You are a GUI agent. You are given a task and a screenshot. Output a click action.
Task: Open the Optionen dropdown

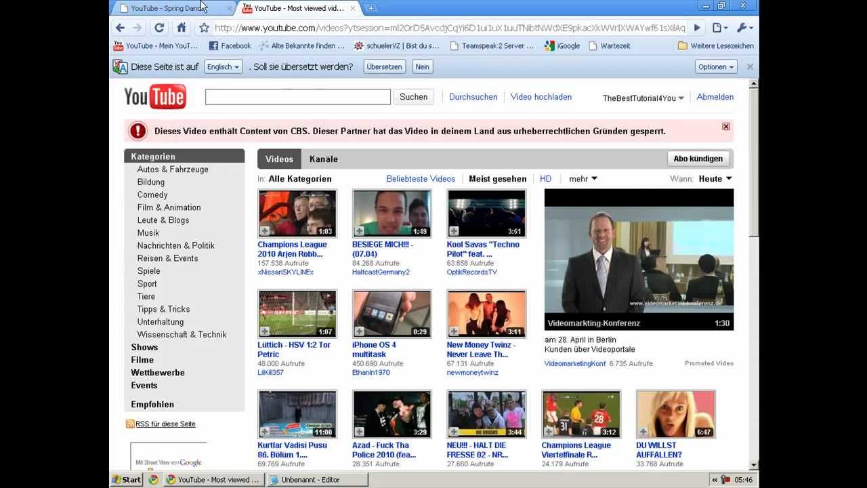[716, 66]
